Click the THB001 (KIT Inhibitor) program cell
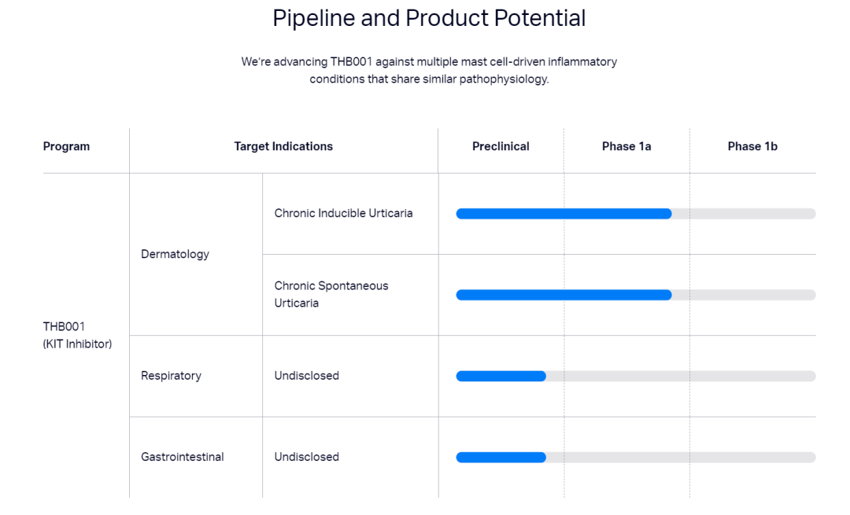850x515 pixels. 77,335
